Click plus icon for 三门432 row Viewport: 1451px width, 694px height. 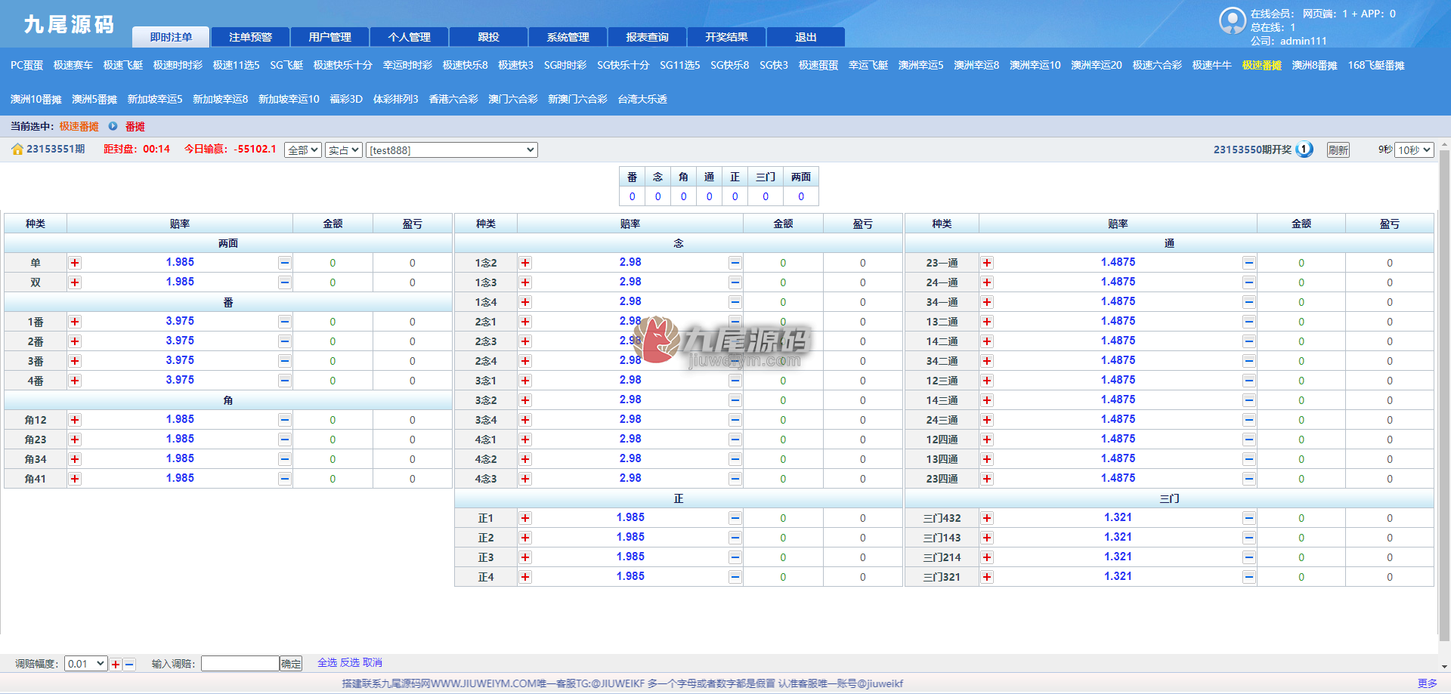point(987,518)
